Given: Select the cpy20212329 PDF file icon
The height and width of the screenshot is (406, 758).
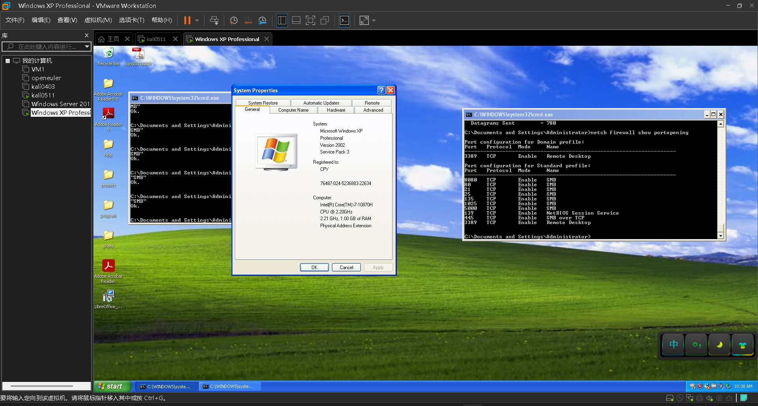Looking at the screenshot, I should (139, 56).
